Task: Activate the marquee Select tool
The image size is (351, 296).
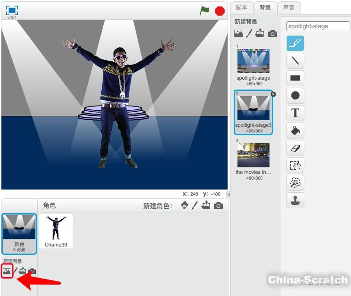Action: [x=295, y=165]
